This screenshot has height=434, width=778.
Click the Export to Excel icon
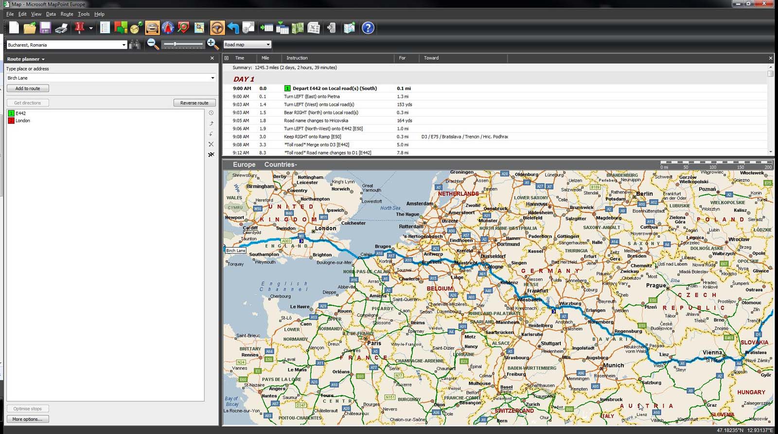tap(314, 28)
